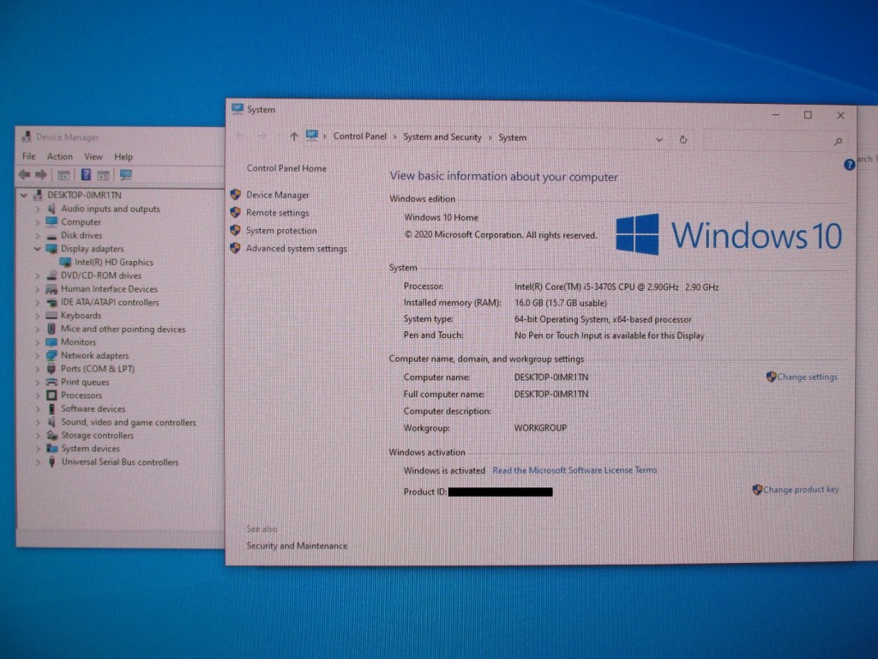Expand the Monitors node
This screenshot has width=878, height=659.
[38, 342]
